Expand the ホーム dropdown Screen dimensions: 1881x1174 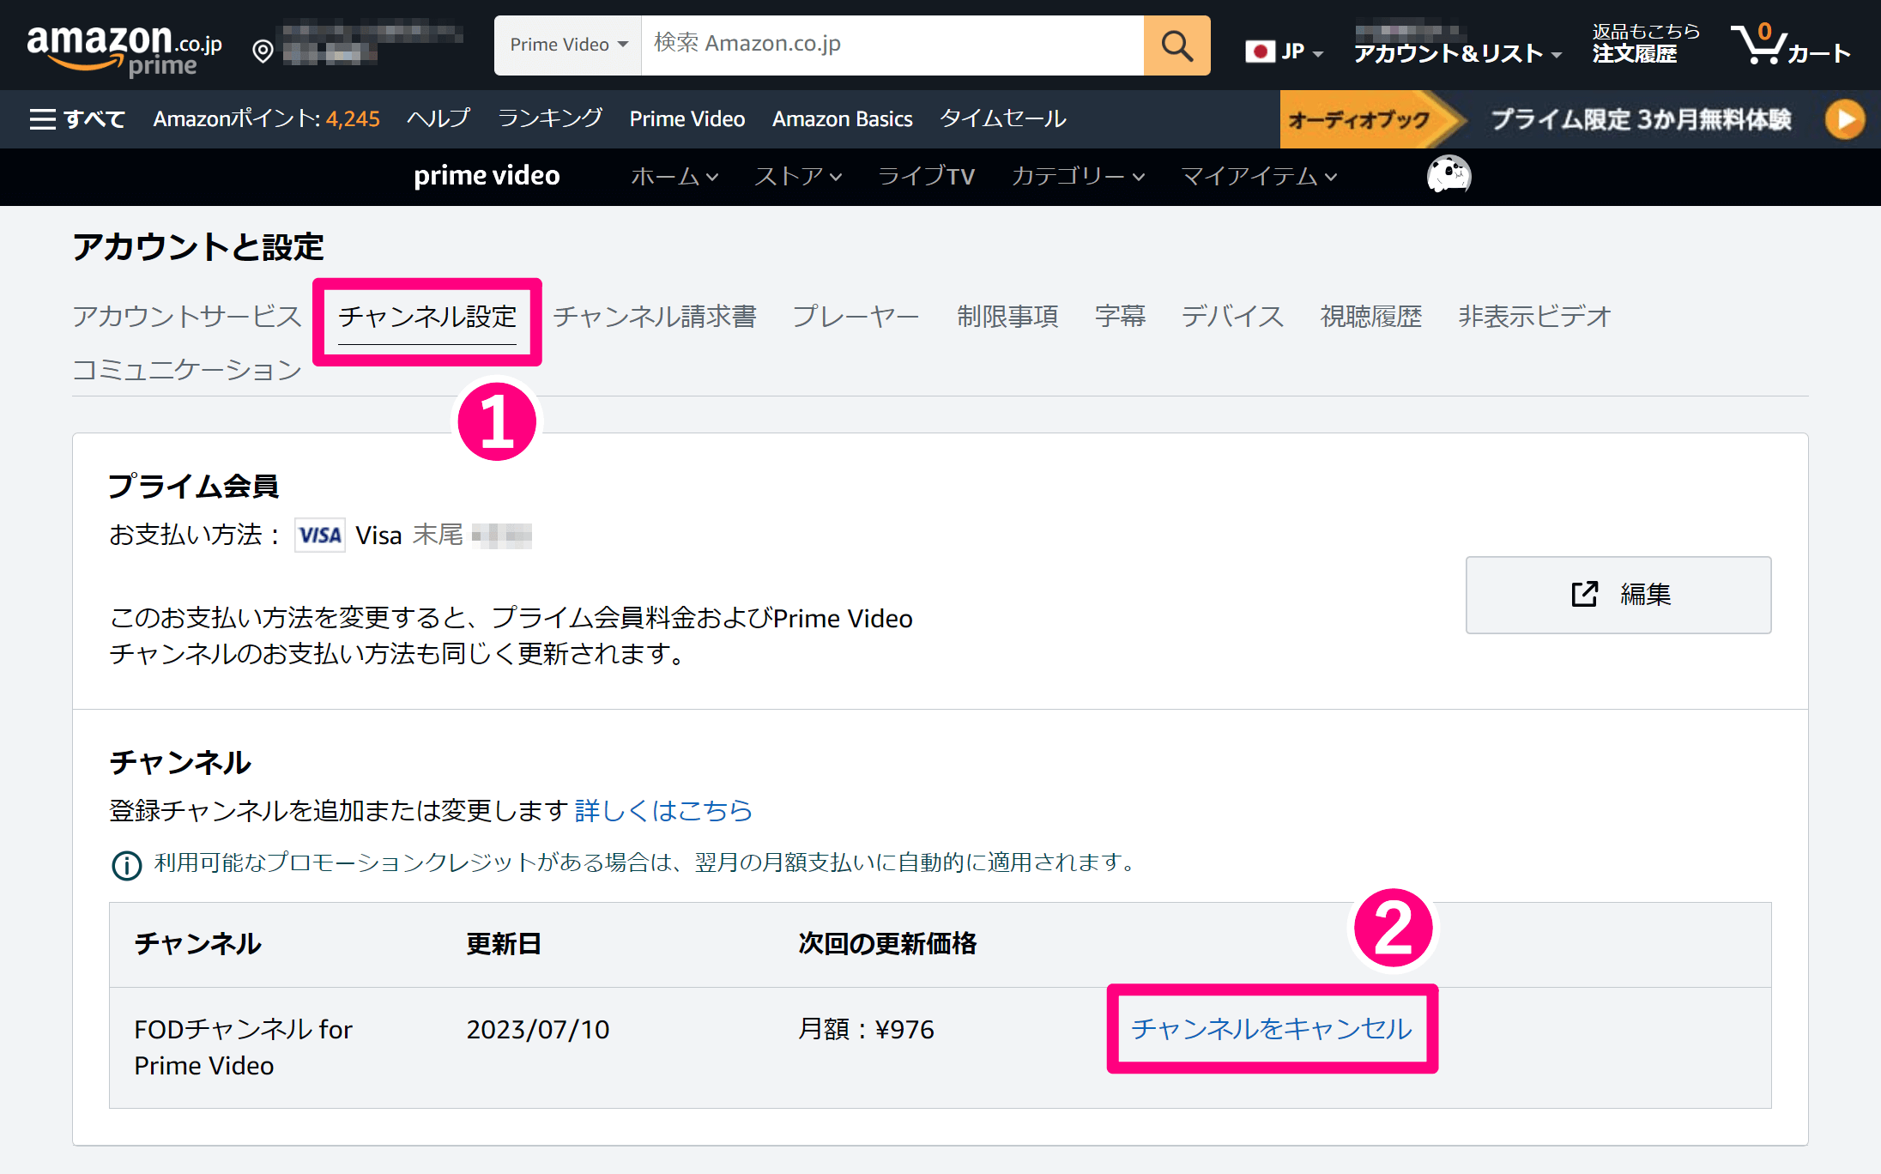(674, 176)
